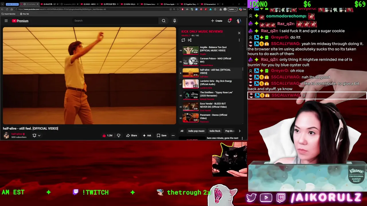Viewport: 367px width, 206px height.
Task: Bookmark page with star icon
Action: [178, 9]
